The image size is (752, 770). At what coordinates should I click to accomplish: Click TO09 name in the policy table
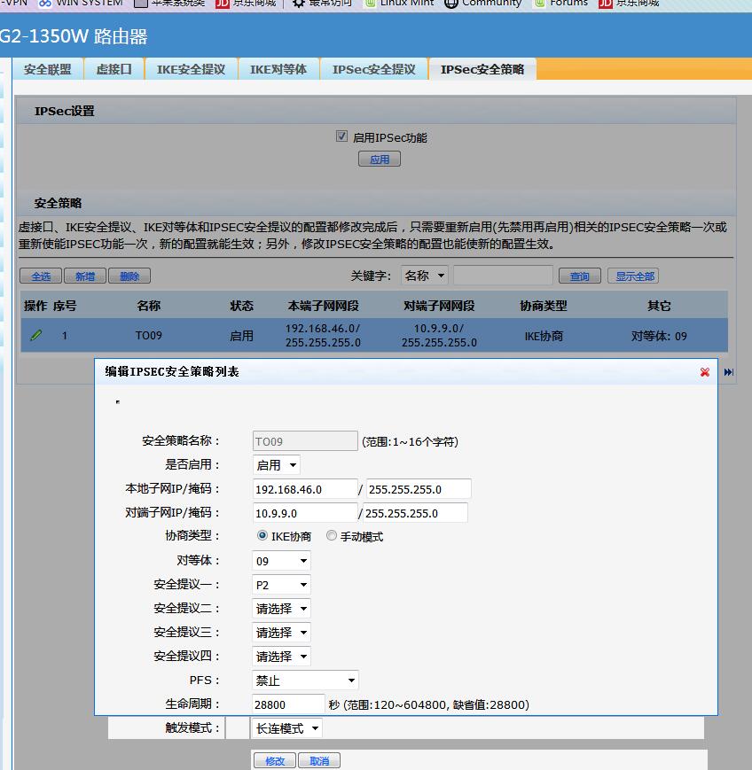[x=148, y=336]
